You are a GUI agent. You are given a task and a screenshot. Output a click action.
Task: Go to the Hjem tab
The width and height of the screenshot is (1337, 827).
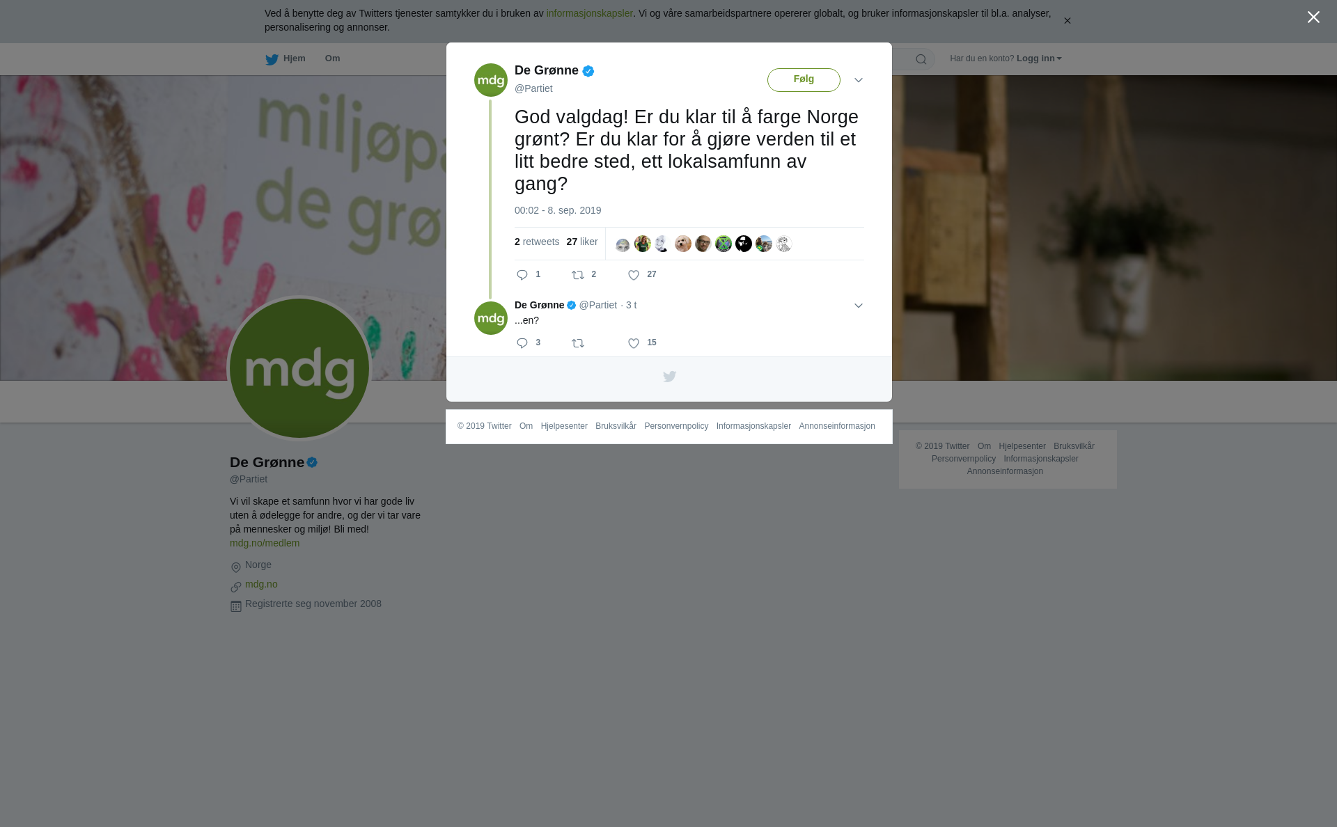click(286, 59)
